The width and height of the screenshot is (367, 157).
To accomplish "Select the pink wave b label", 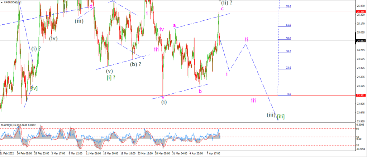I will [200, 91].
